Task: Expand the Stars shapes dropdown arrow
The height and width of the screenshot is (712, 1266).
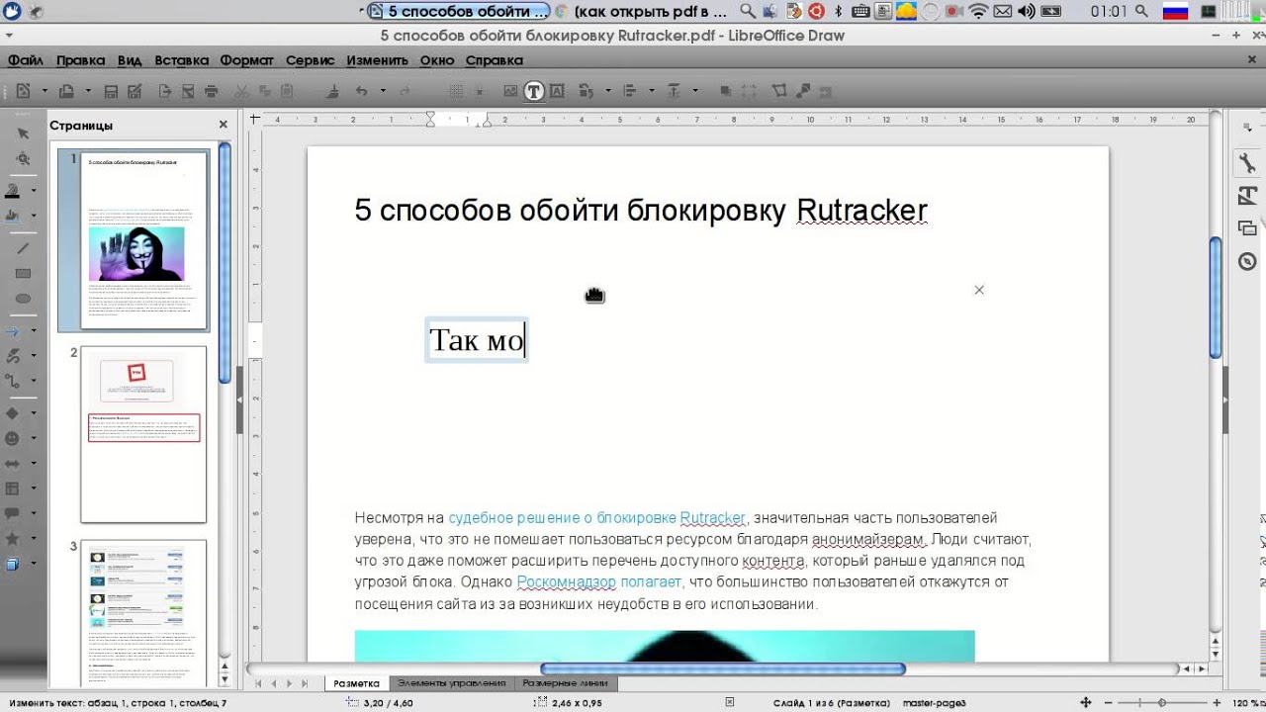Action: [34, 540]
